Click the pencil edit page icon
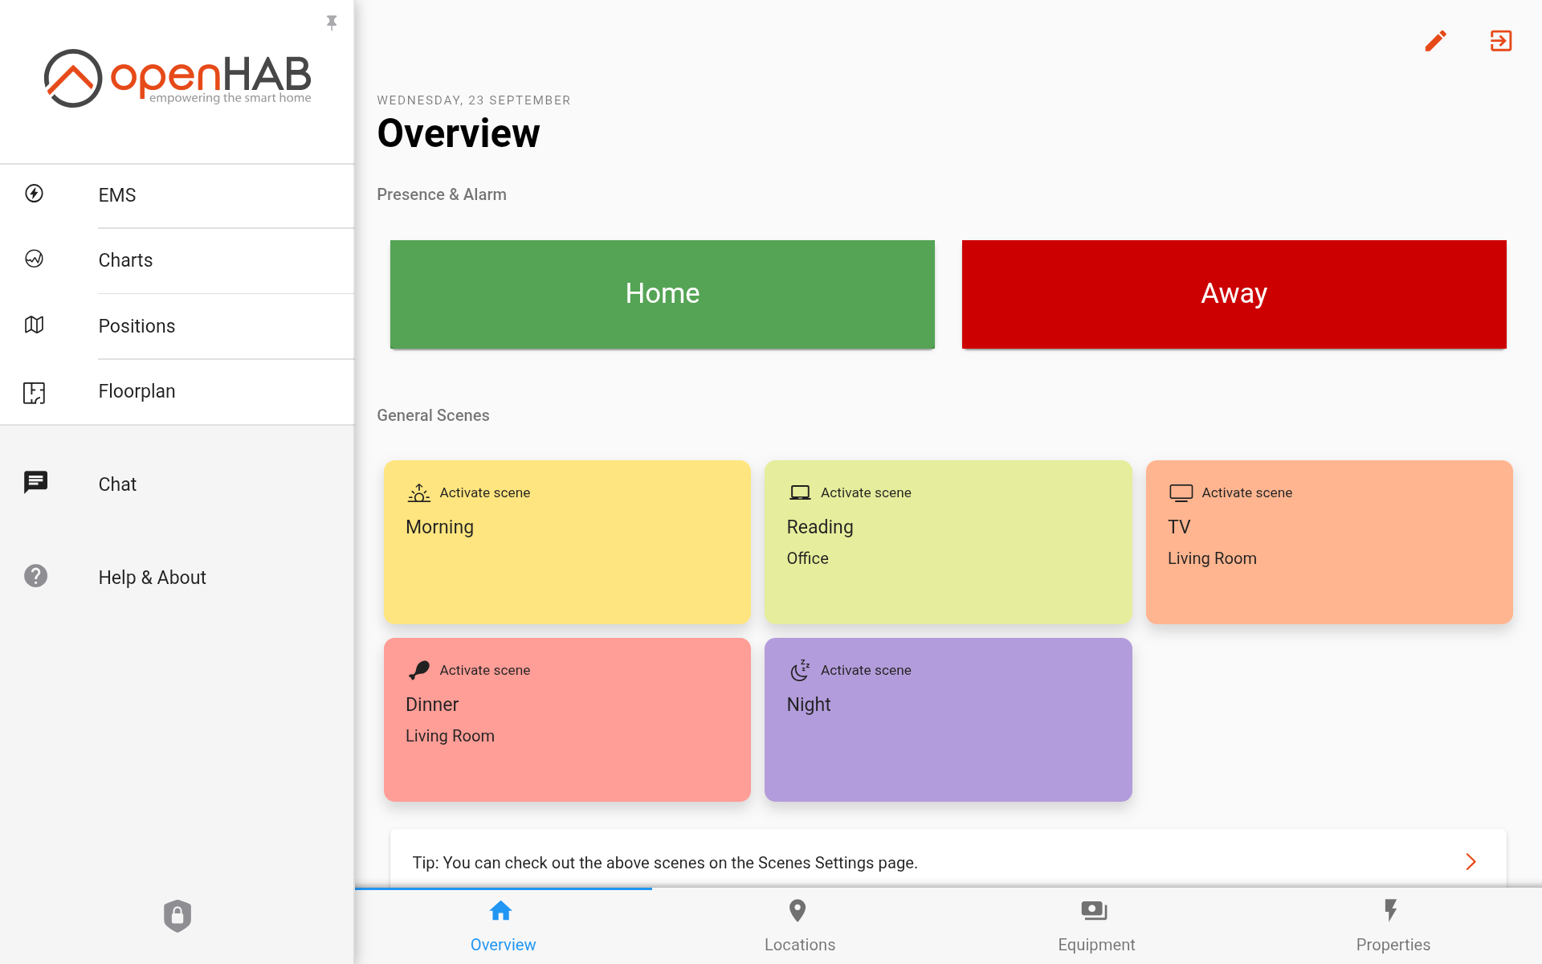This screenshot has height=964, width=1542. point(1436,41)
